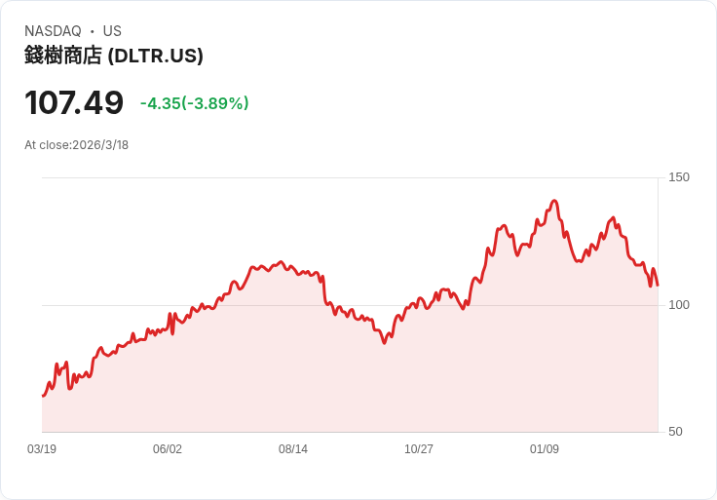Click the 01/09 x-axis date label

(545, 449)
